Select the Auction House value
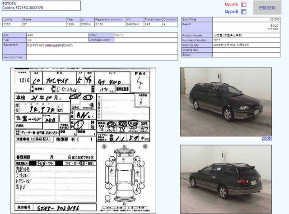The height and width of the screenshot is (214, 289). (246, 35)
